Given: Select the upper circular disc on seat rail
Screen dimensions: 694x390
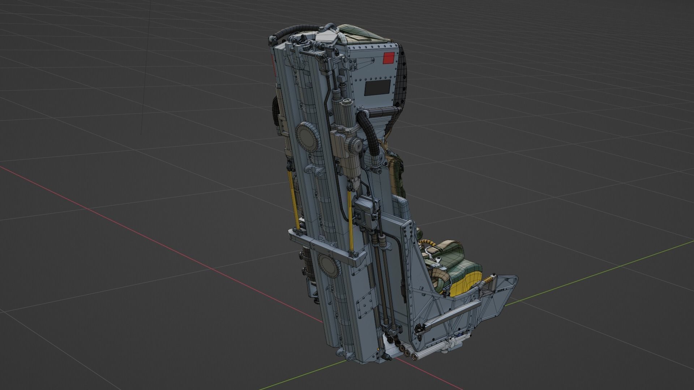Looking at the screenshot, I should [x=308, y=137].
